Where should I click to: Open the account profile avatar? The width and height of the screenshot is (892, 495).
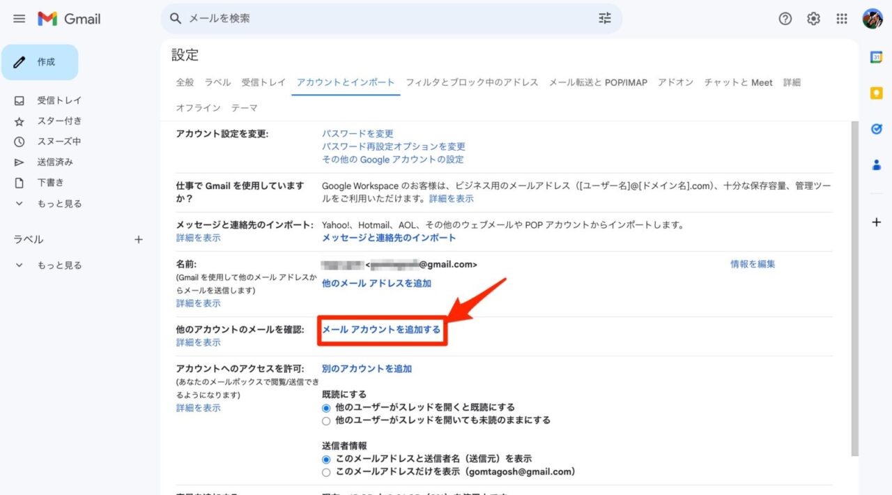click(x=872, y=19)
